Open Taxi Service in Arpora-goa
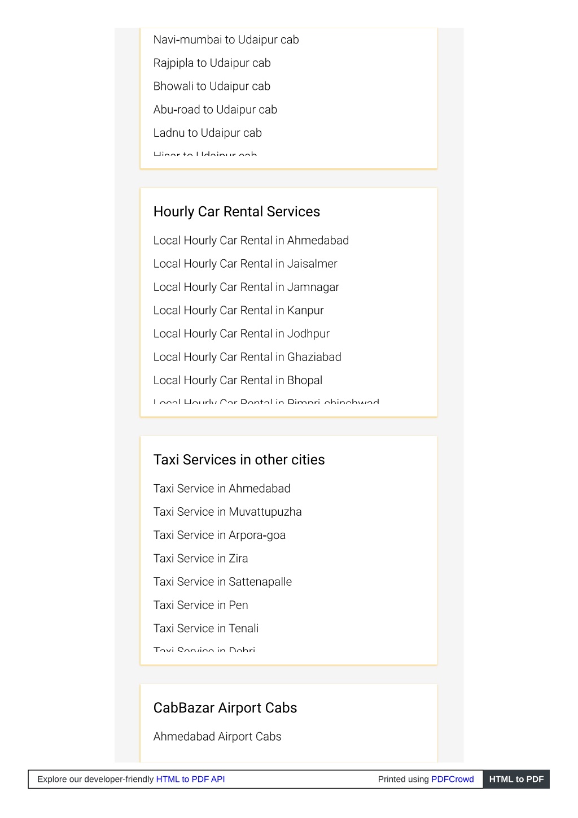Viewport: 578px width, 818px height. click(220, 535)
